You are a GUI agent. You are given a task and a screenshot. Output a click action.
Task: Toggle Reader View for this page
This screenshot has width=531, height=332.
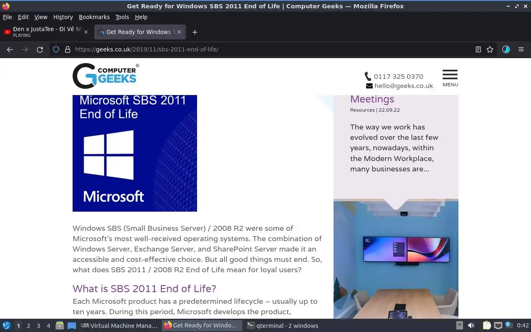478,49
